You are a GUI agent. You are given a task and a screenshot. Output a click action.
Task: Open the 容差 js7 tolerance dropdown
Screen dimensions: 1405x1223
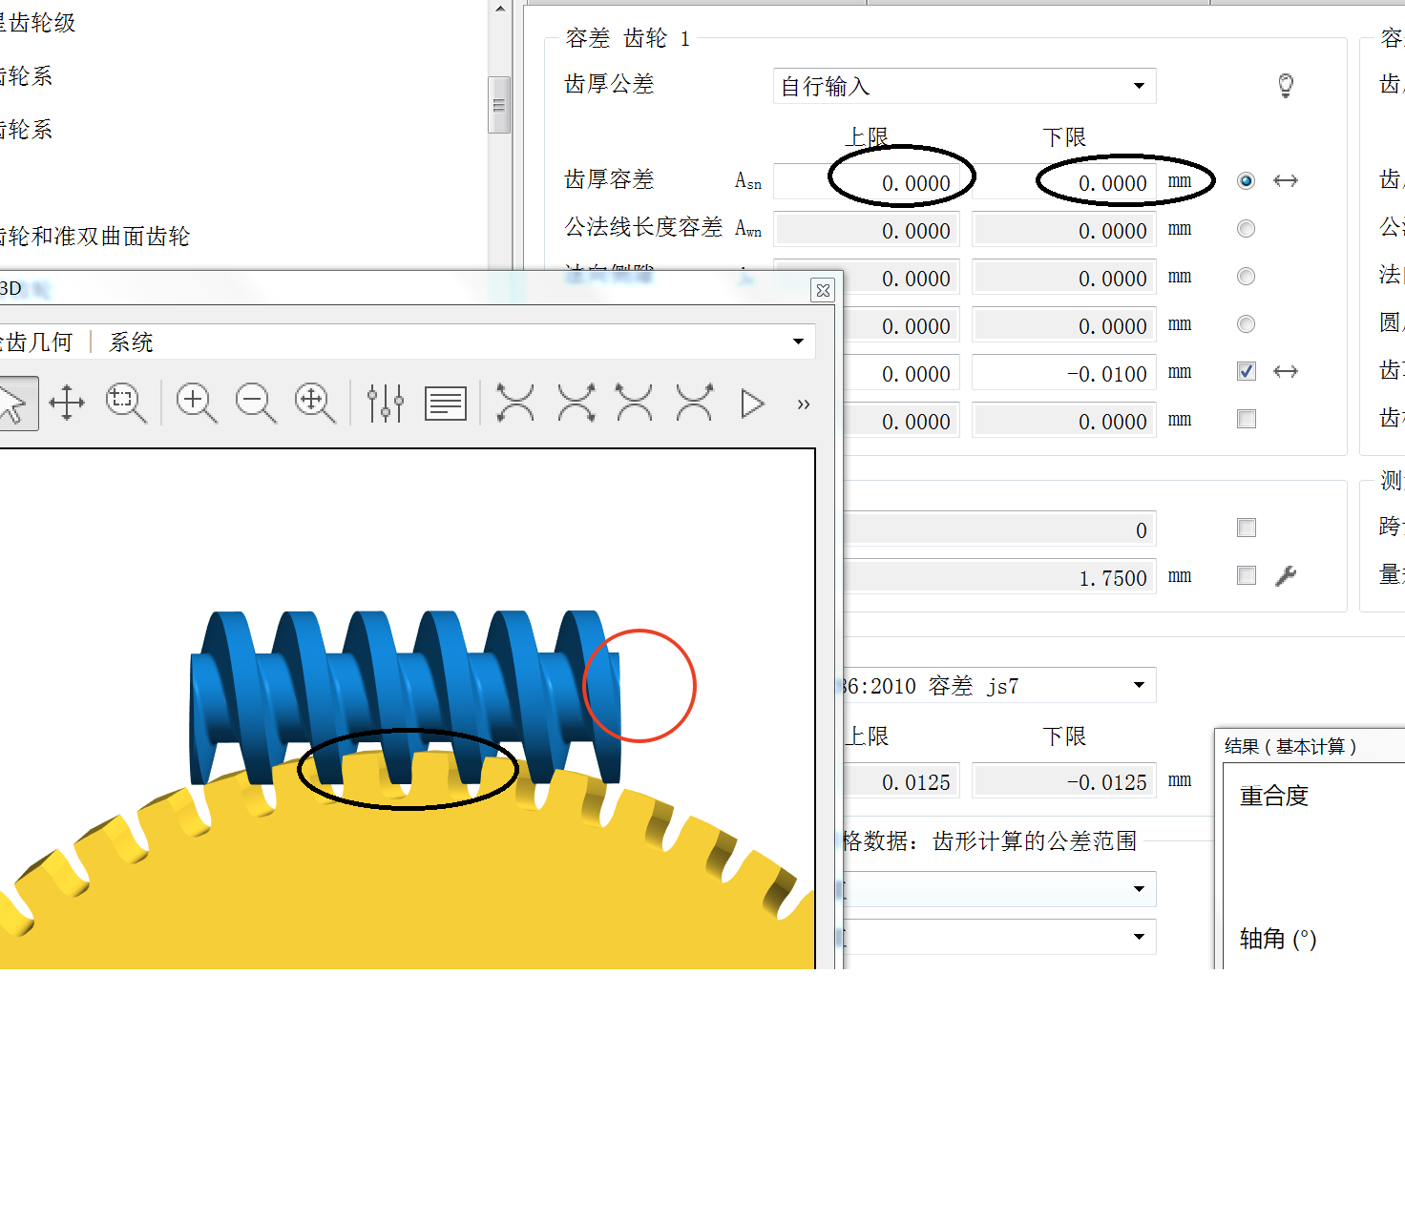point(999,685)
